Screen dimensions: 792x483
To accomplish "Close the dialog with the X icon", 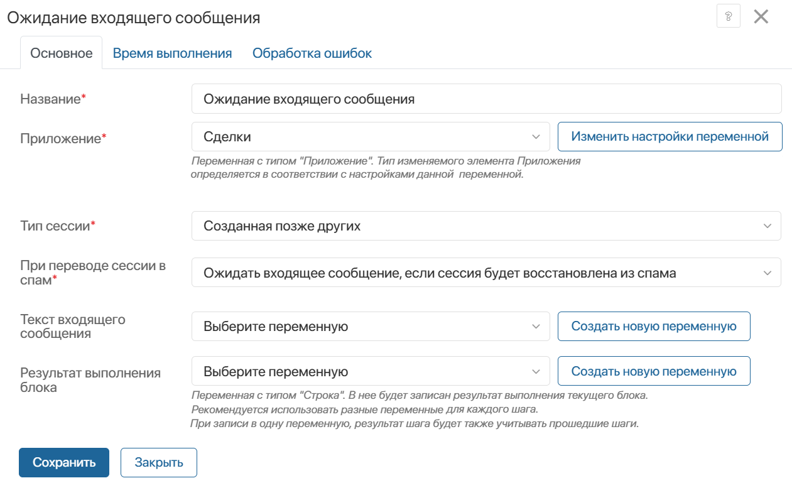I will [761, 16].
